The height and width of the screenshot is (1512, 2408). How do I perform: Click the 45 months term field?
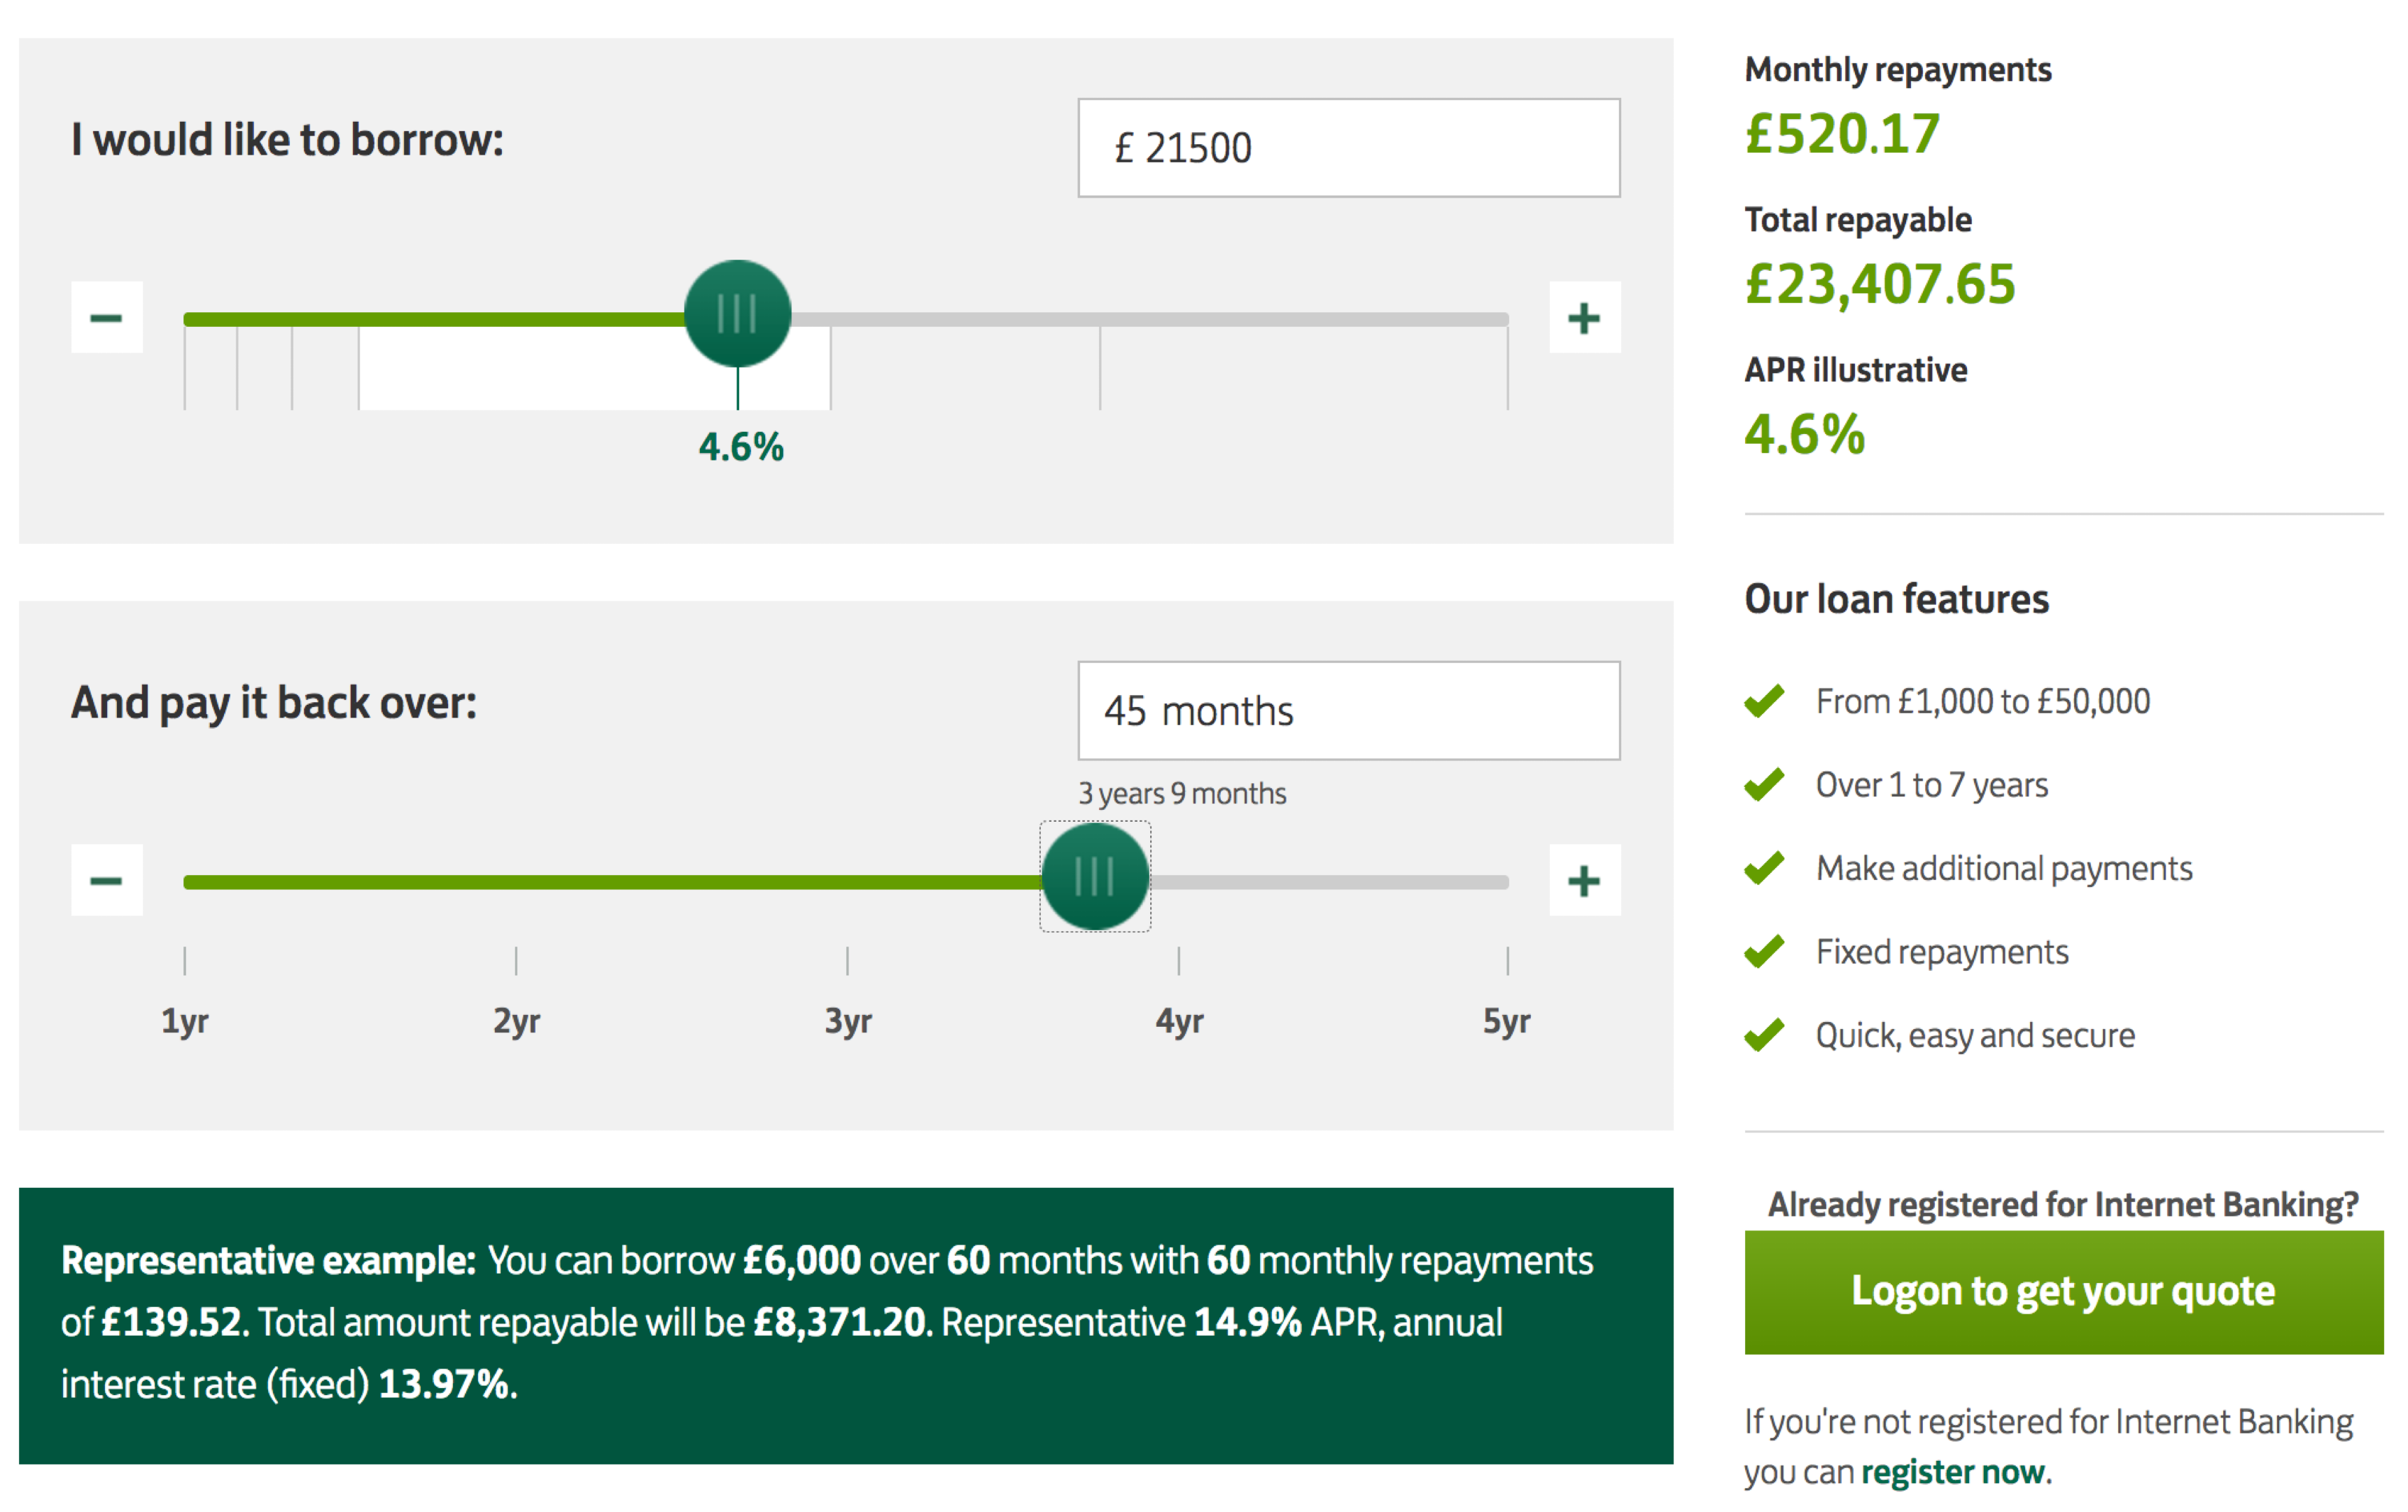pyautogui.click(x=1348, y=711)
